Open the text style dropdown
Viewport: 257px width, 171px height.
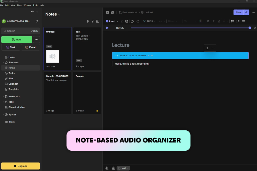[162, 21]
